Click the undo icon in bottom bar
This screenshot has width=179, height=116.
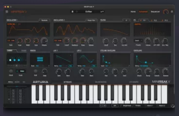pyautogui.click(x=101, y=106)
